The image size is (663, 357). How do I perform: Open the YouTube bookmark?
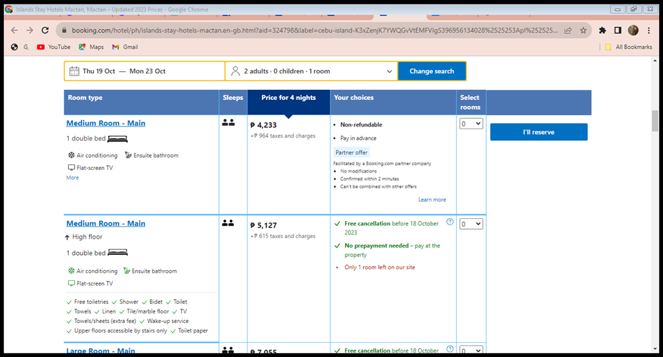54,47
